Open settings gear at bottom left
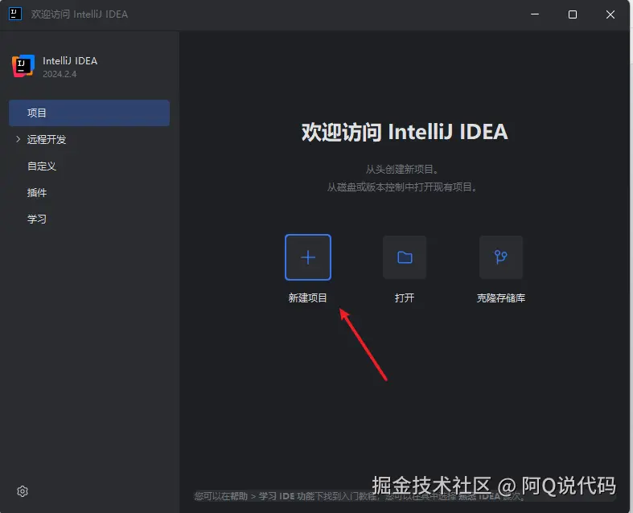 pos(23,491)
